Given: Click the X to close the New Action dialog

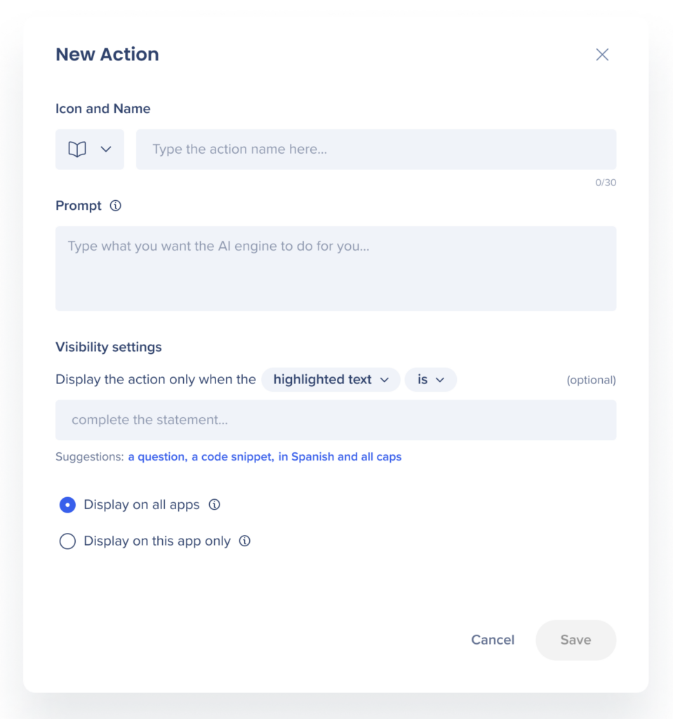Looking at the screenshot, I should coord(601,54).
